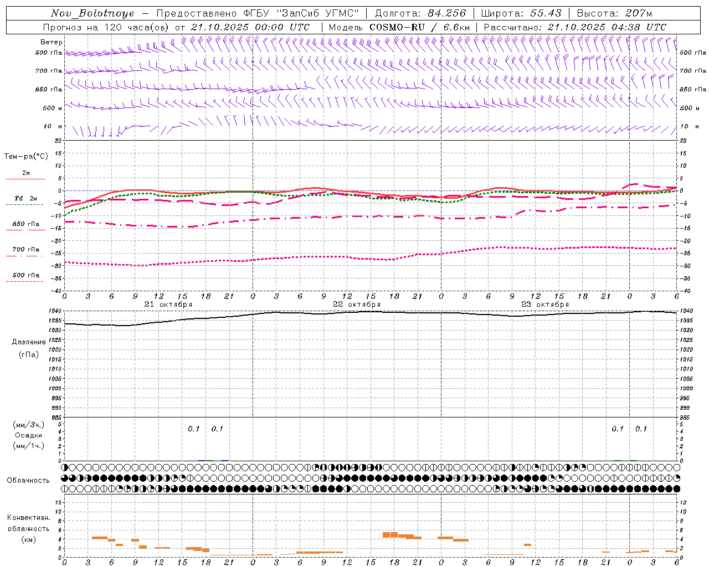Click the Конвективн. panel label
709x567 pixels.
click(29, 518)
